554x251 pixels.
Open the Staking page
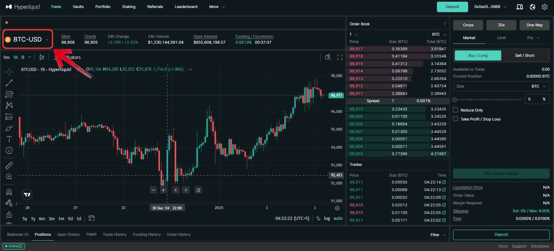click(129, 7)
